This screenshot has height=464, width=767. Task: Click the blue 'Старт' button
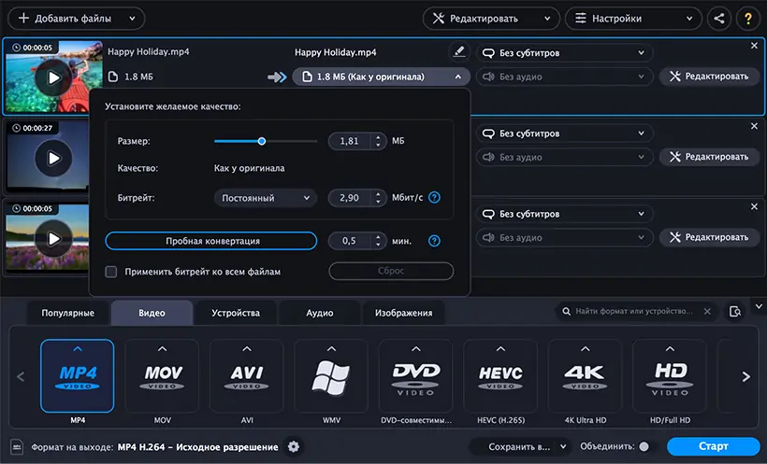[713, 446]
